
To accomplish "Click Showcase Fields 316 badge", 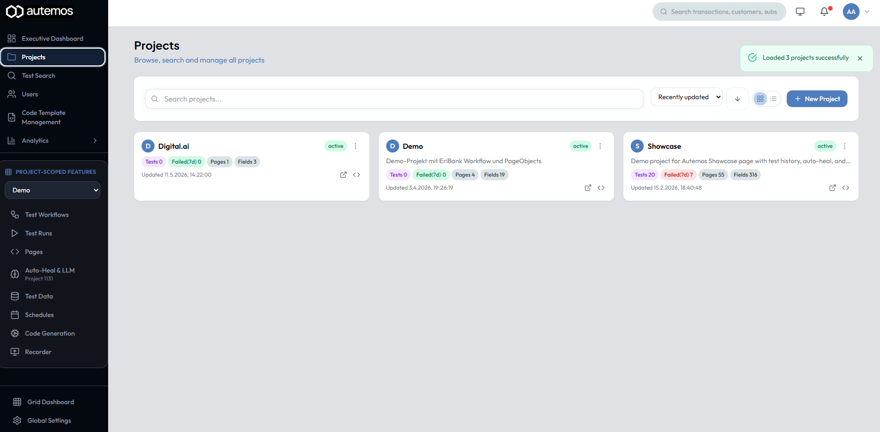I will [x=745, y=175].
